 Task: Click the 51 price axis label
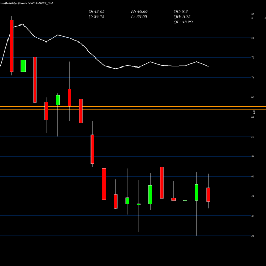[x=253, y=156]
